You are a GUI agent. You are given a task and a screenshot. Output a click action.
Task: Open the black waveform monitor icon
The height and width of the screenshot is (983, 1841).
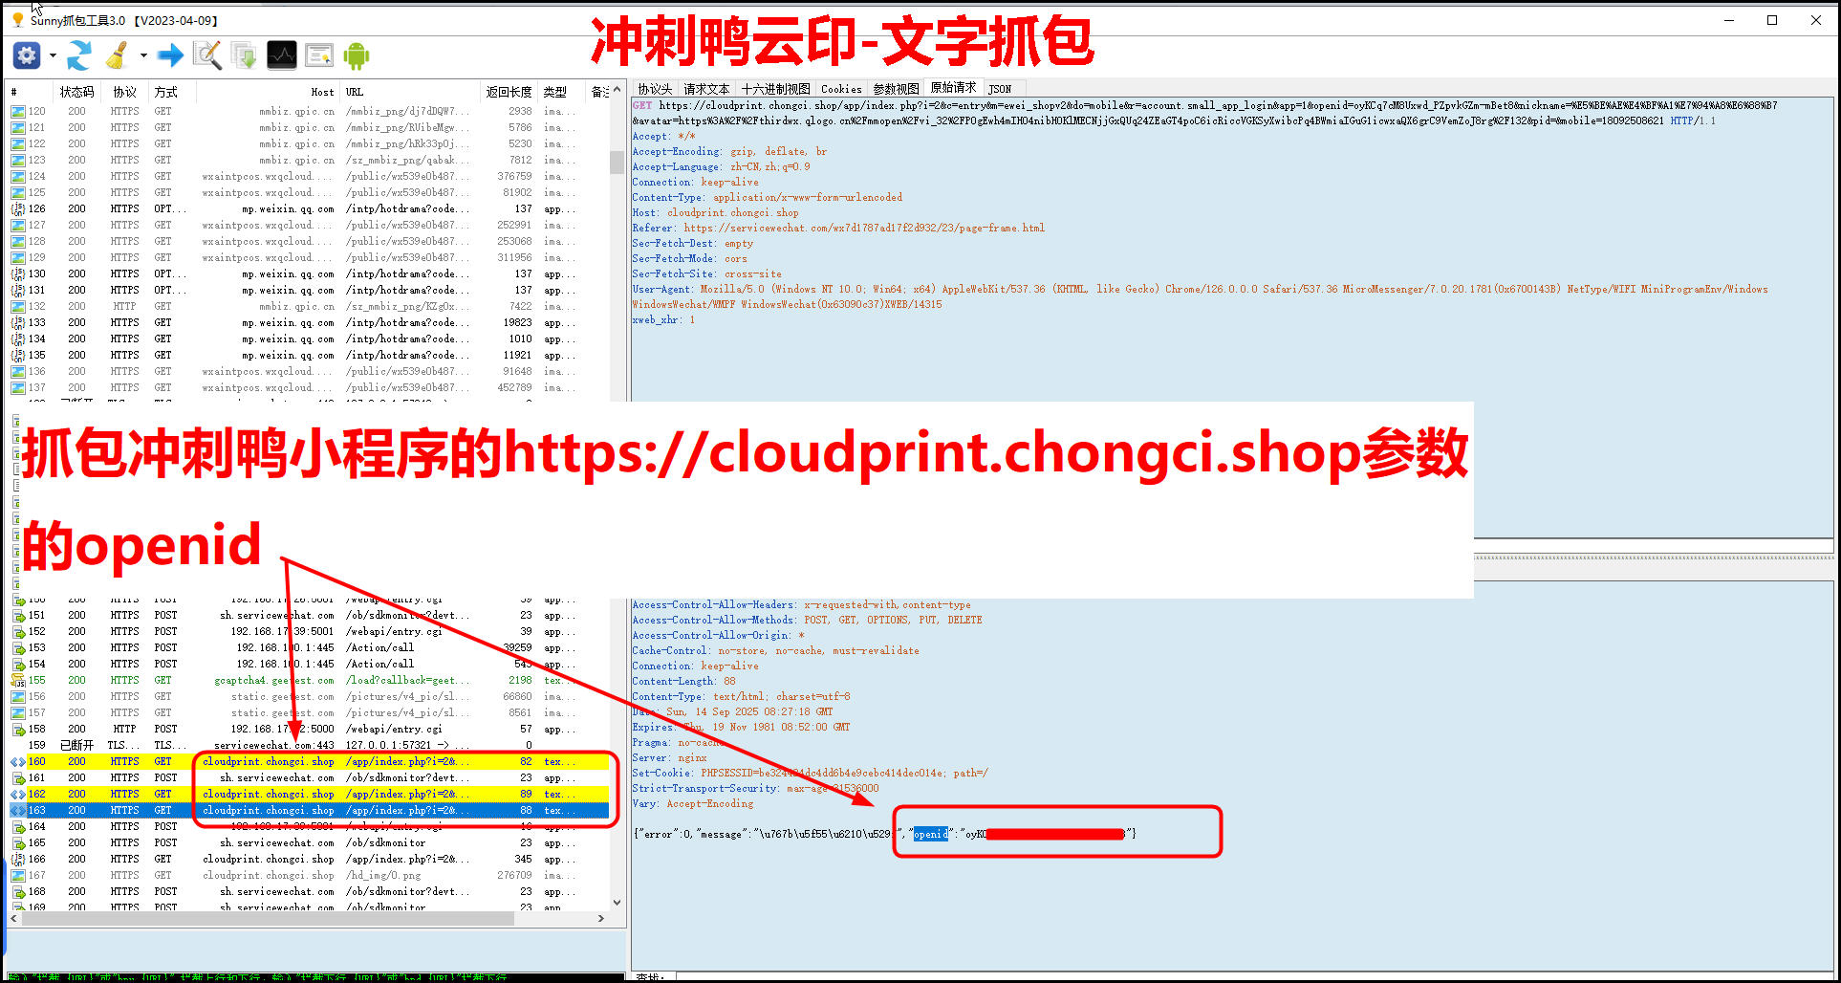282,55
